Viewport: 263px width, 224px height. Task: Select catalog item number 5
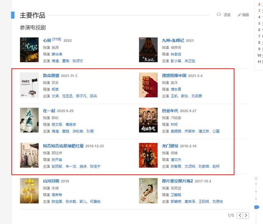[x=259, y=23]
